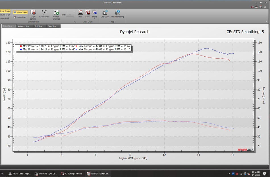Open the Grid View tab
270x177 pixels.
click(38, 26)
